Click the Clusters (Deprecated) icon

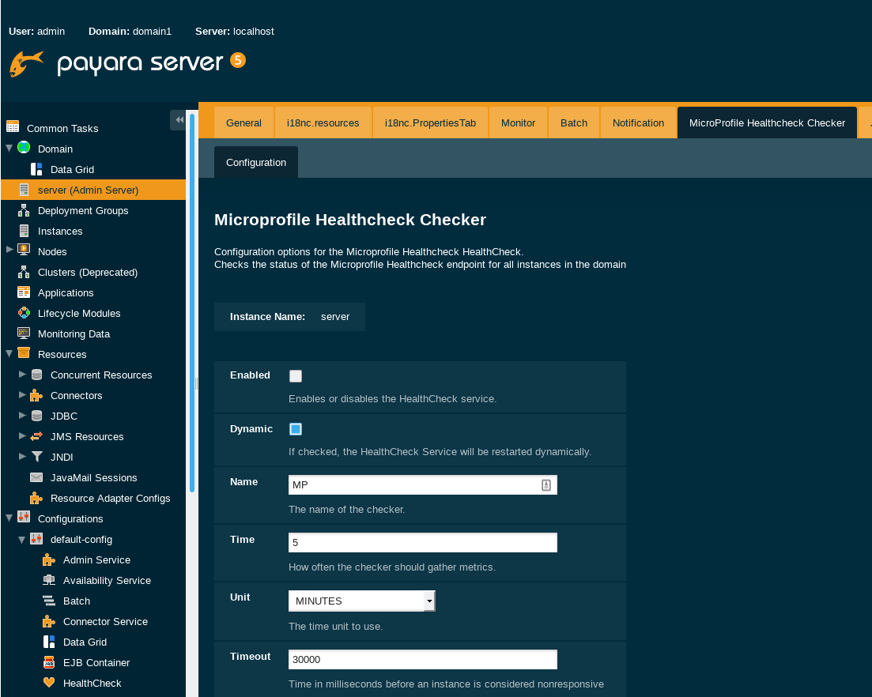pyautogui.click(x=24, y=272)
